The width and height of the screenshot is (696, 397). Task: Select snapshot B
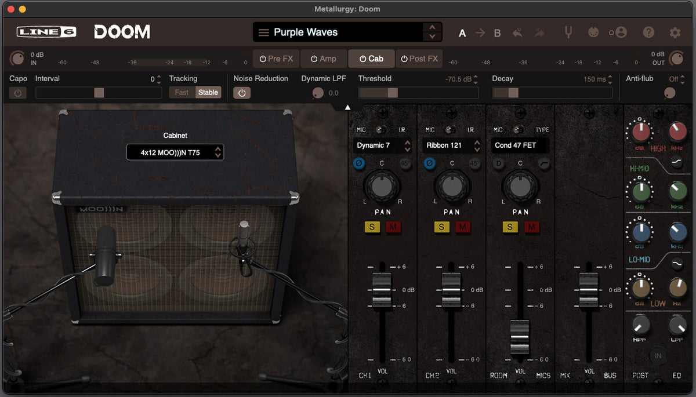pyautogui.click(x=497, y=33)
